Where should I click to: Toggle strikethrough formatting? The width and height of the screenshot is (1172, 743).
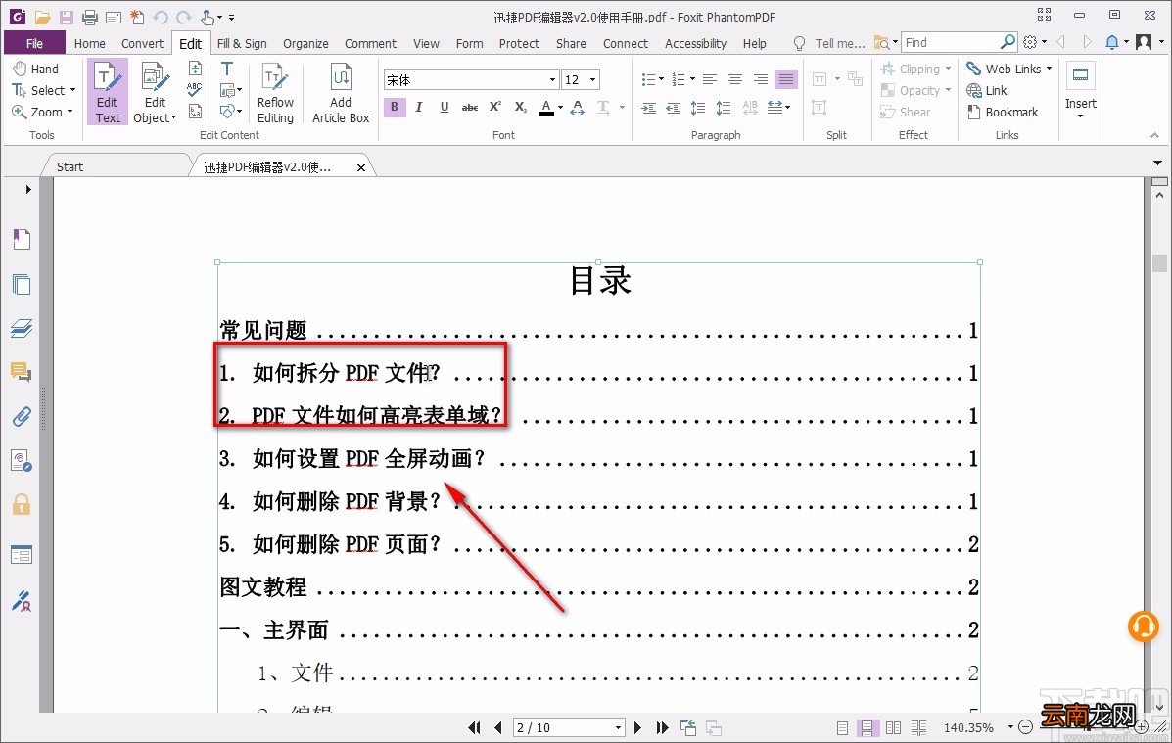[x=469, y=107]
